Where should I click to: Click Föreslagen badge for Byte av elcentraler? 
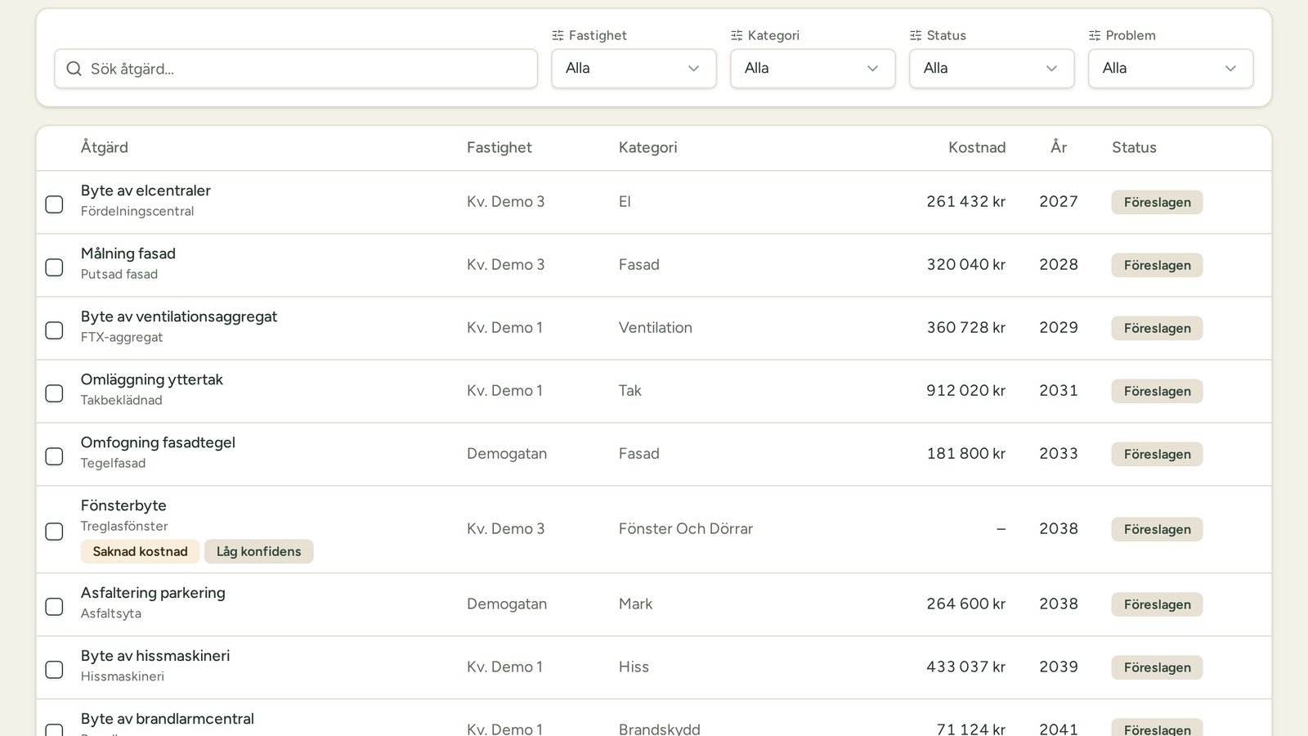1157,202
